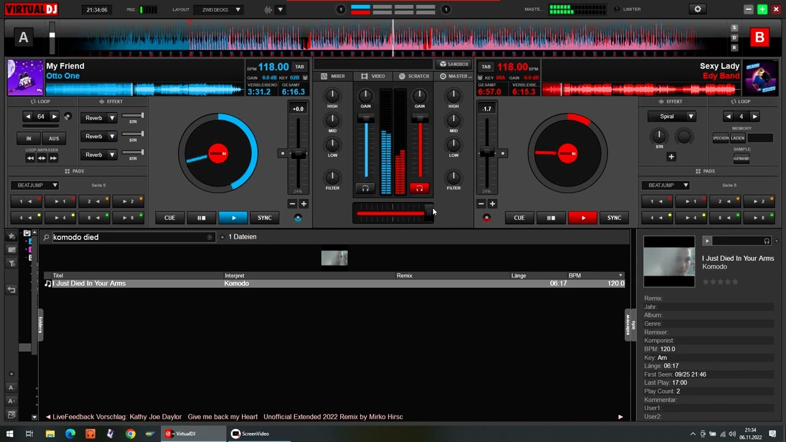Click deck A headphone cue button
Viewport: 786px width, 442px height.
click(365, 188)
